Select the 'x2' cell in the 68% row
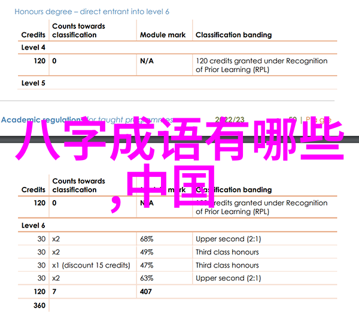This screenshot has height=313, width=359. tap(56, 239)
